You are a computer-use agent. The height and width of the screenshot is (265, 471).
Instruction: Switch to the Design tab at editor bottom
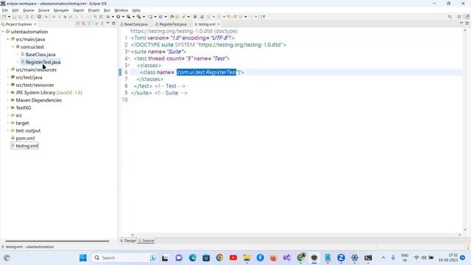click(x=128, y=241)
